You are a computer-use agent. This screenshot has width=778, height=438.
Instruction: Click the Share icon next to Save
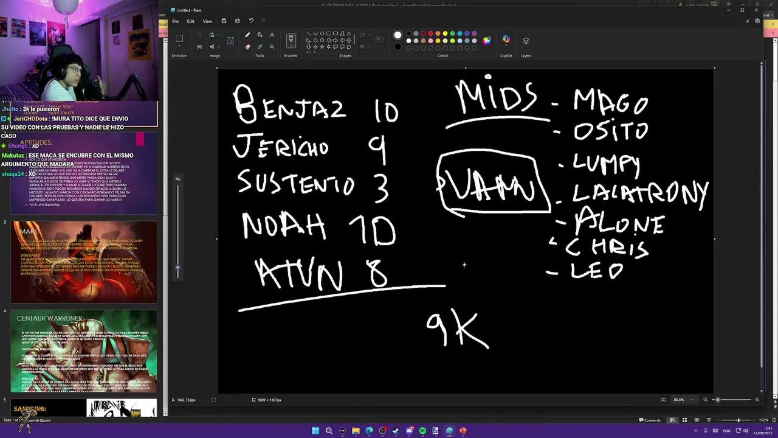237,21
